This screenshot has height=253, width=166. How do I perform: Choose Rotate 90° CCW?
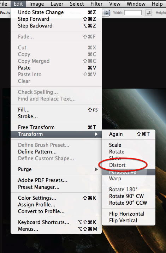point(129,203)
